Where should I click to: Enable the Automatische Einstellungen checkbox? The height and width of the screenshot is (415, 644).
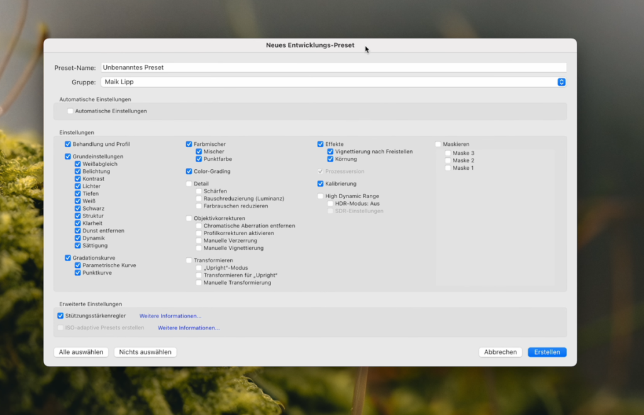click(x=70, y=111)
